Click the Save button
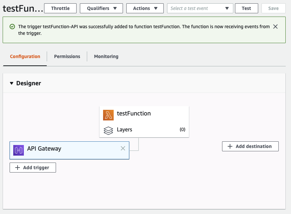 click(x=273, y=8)
